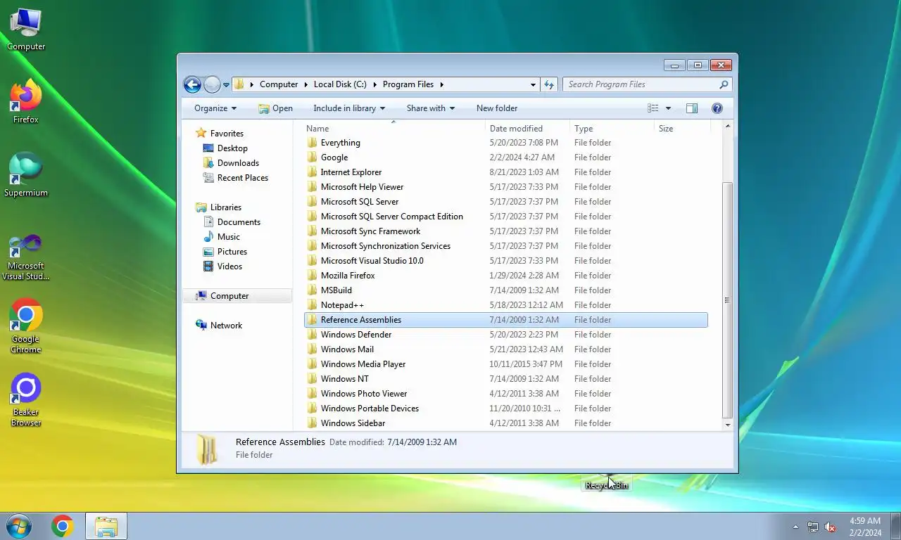
Task: Click Local Disk (C:) in the breadcrumb
Action: click(x=340, y=84)
